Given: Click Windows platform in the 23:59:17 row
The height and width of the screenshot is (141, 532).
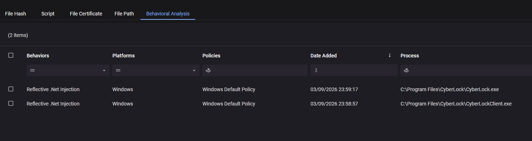Looking at the screenshot, I should [122, 89].
